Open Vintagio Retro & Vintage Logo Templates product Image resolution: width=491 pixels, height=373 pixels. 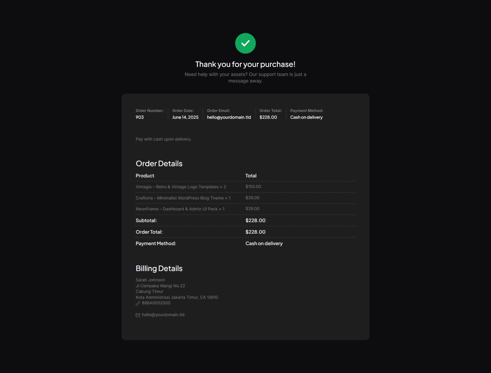pyautogui.click(x=177, y=187)
